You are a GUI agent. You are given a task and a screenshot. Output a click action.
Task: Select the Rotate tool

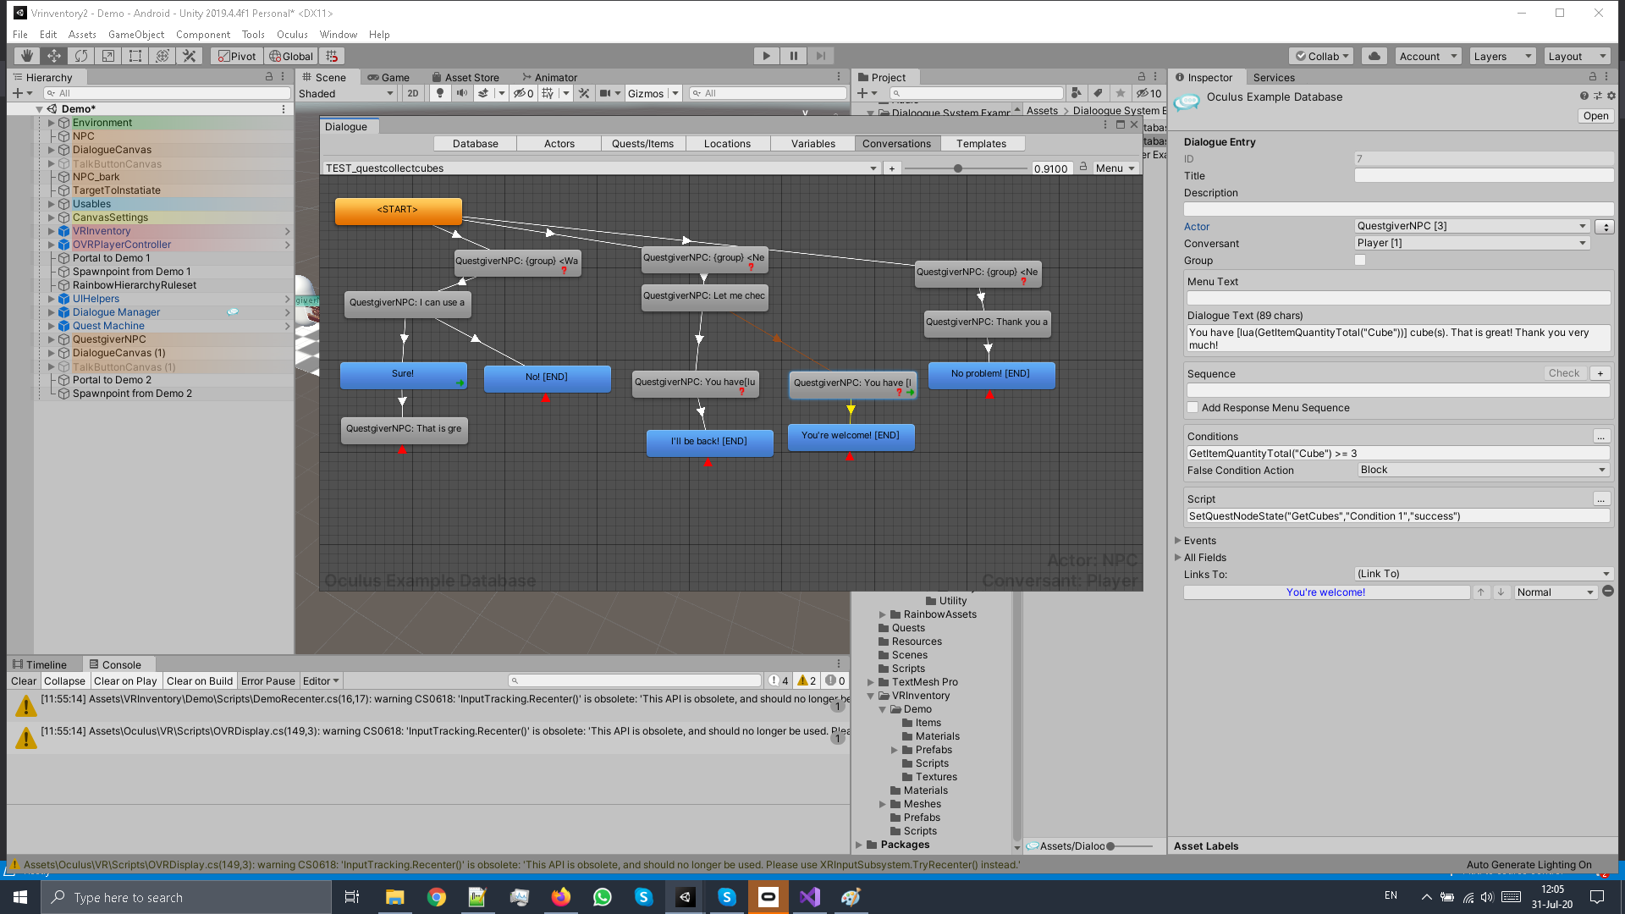81,56
